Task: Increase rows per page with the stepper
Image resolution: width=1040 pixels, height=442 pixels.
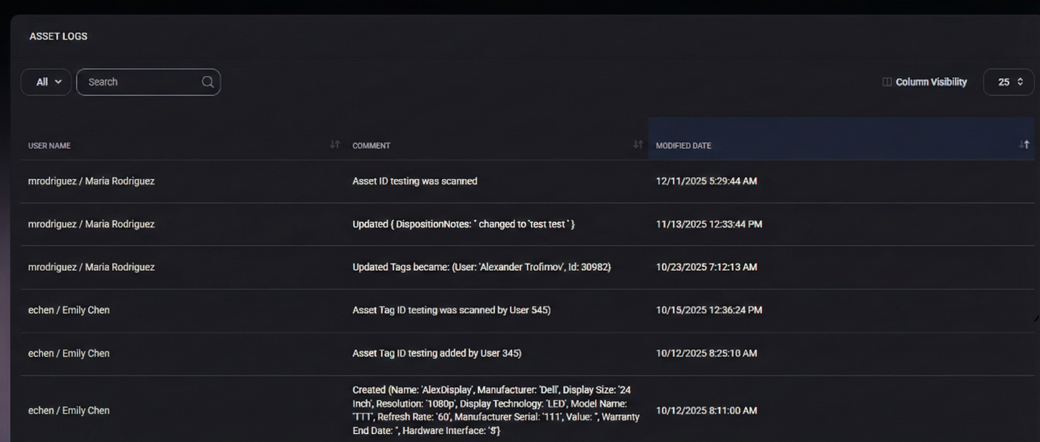Action: pos(1020,80)
